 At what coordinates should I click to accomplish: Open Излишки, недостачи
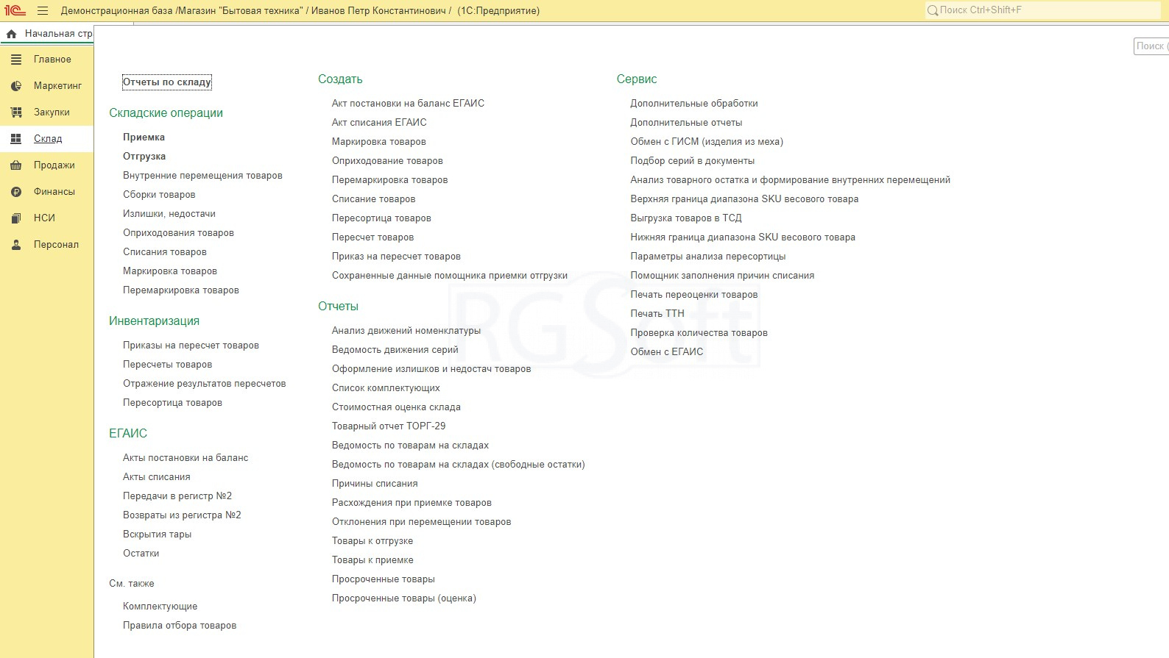point(169,214)
